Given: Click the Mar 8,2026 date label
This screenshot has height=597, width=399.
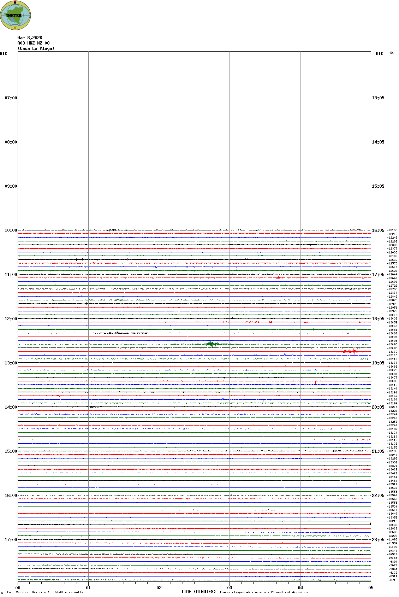Looking at the screenshot, I should [30, 38].
